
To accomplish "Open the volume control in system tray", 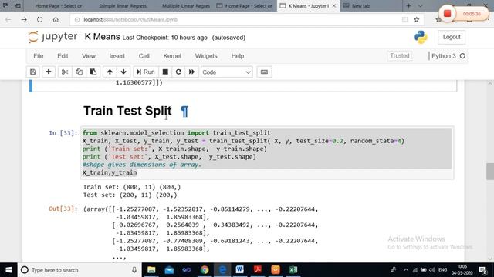I will click(x=432, y=270).
